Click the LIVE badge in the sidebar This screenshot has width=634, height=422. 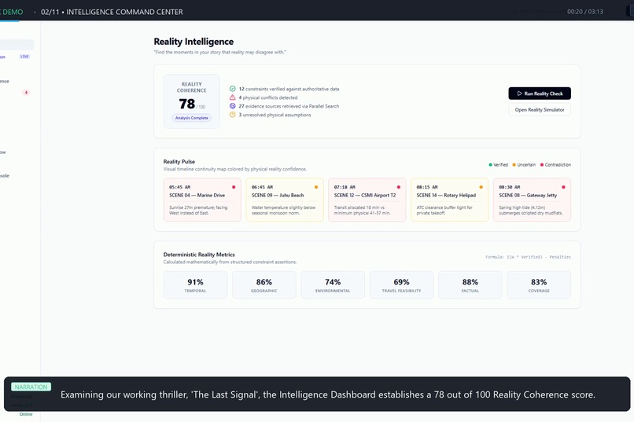tap(24, 57)
